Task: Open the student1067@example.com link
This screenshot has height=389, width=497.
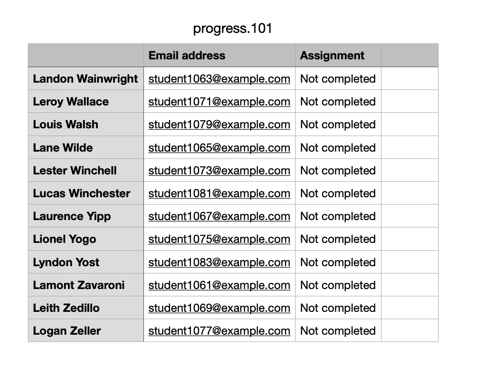Action: pos(219,216)
